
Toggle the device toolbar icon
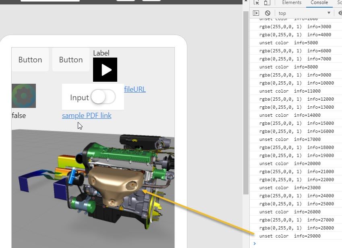click(x=267, y=2)
